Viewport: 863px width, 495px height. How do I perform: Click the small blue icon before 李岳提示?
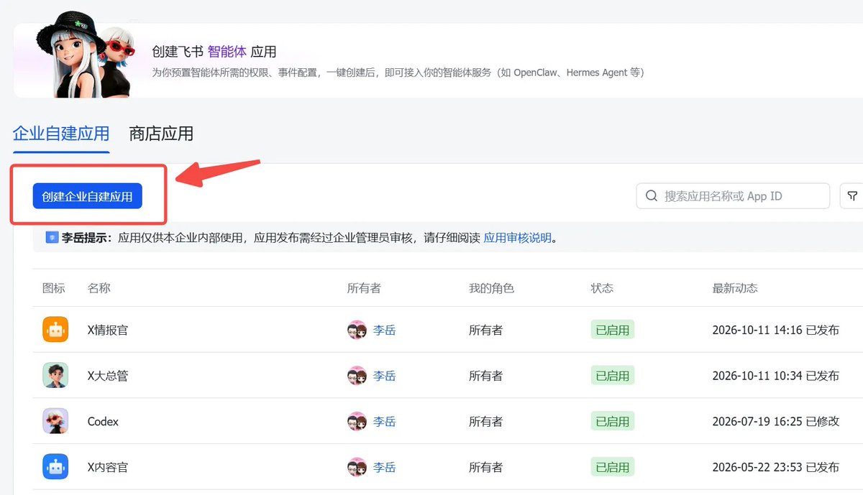click(x=52, y=238)
